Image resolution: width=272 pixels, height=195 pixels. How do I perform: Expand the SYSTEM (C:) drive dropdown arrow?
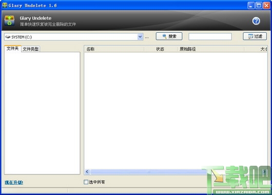coord(140,37)
